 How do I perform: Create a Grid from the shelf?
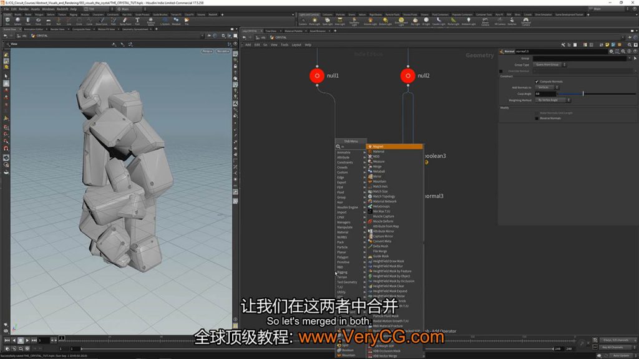(49, 21)
